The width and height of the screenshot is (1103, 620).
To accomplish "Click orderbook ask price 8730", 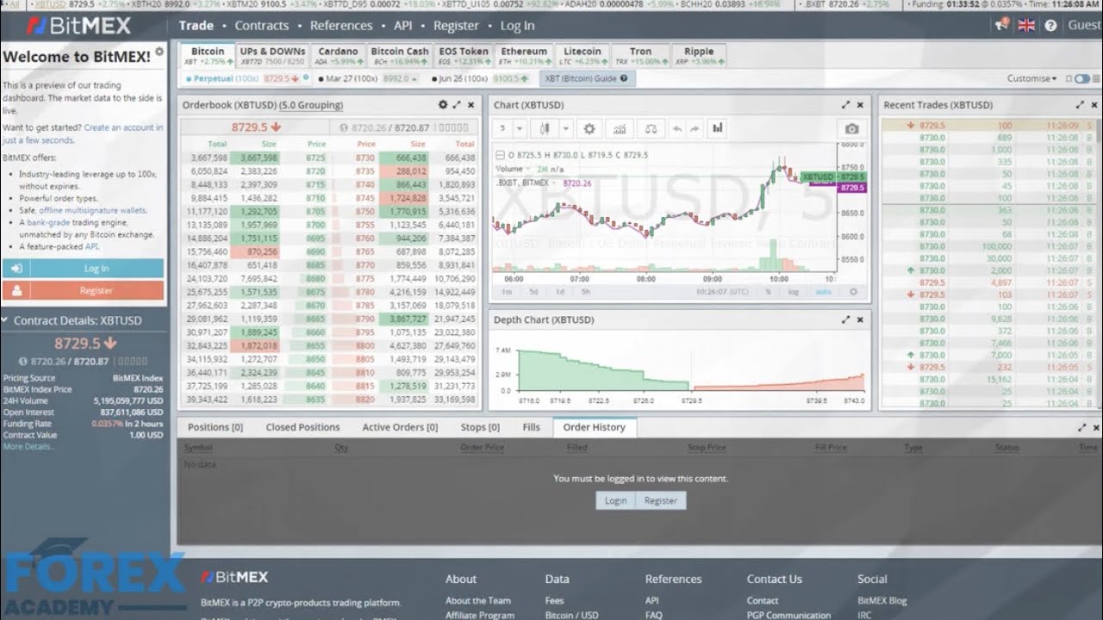I will click(x=365, y=158).
